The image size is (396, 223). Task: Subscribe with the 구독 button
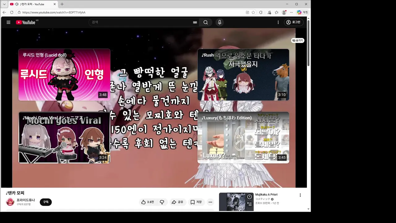[46, 202]
